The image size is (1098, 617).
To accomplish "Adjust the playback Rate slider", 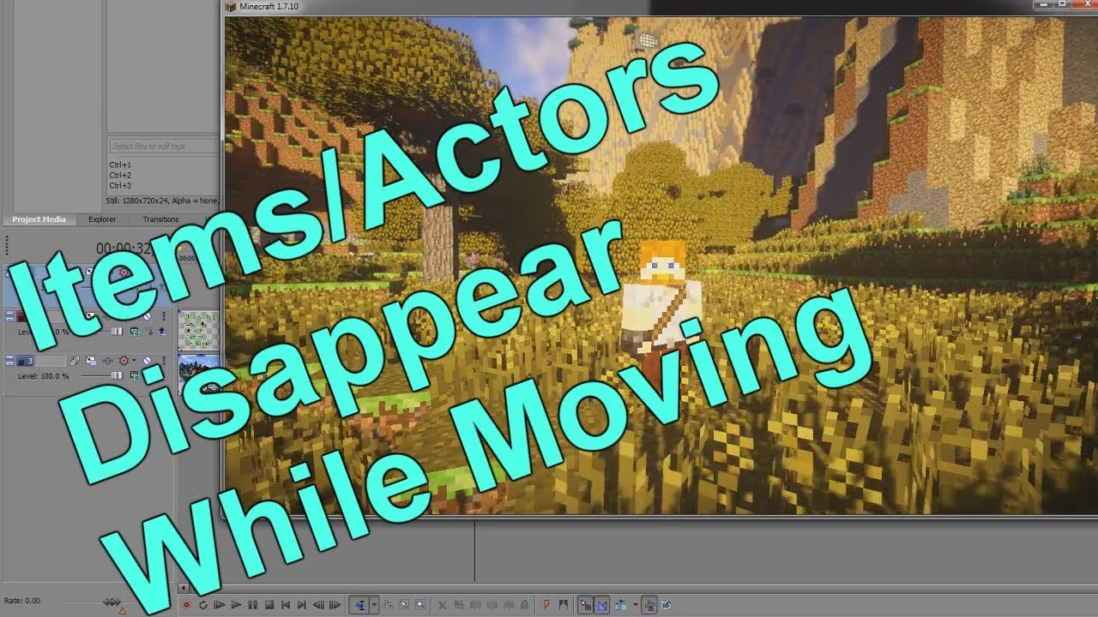I will click(112, 602).
